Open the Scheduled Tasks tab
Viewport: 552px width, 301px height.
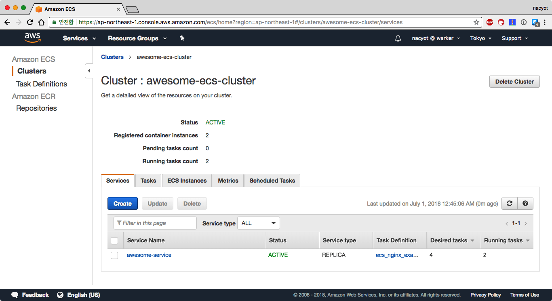tap(272, 181)
